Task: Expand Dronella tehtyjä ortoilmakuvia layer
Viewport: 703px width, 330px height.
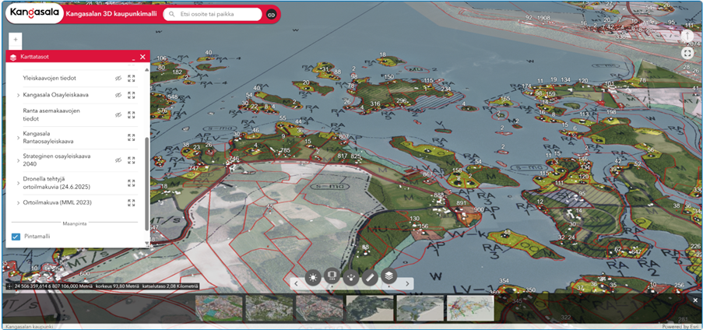Action: 18,183
